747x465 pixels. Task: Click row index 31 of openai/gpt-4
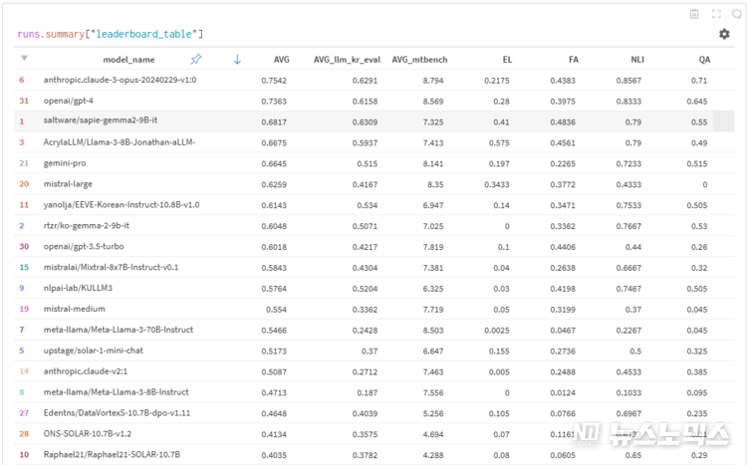click(24, 101)
